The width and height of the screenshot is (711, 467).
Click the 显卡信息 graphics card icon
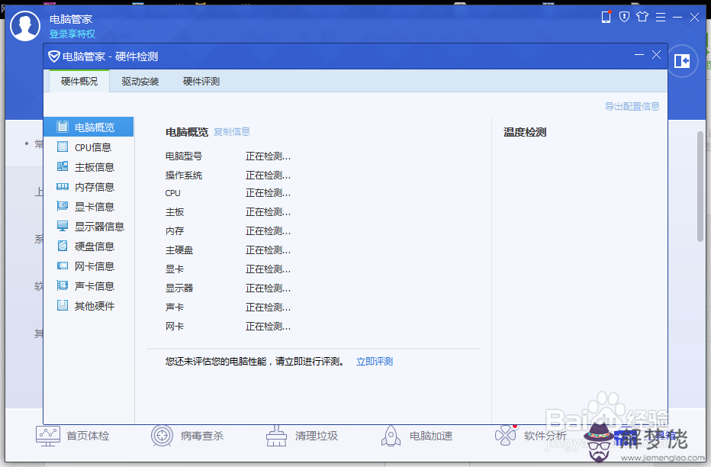(x=63, y=206)
